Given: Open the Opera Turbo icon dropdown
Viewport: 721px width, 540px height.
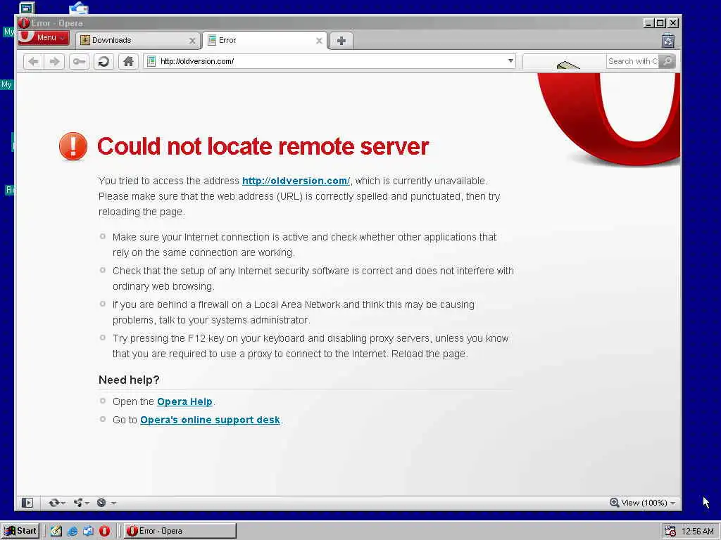Looking at the screenshot, I should pos(106,503).
